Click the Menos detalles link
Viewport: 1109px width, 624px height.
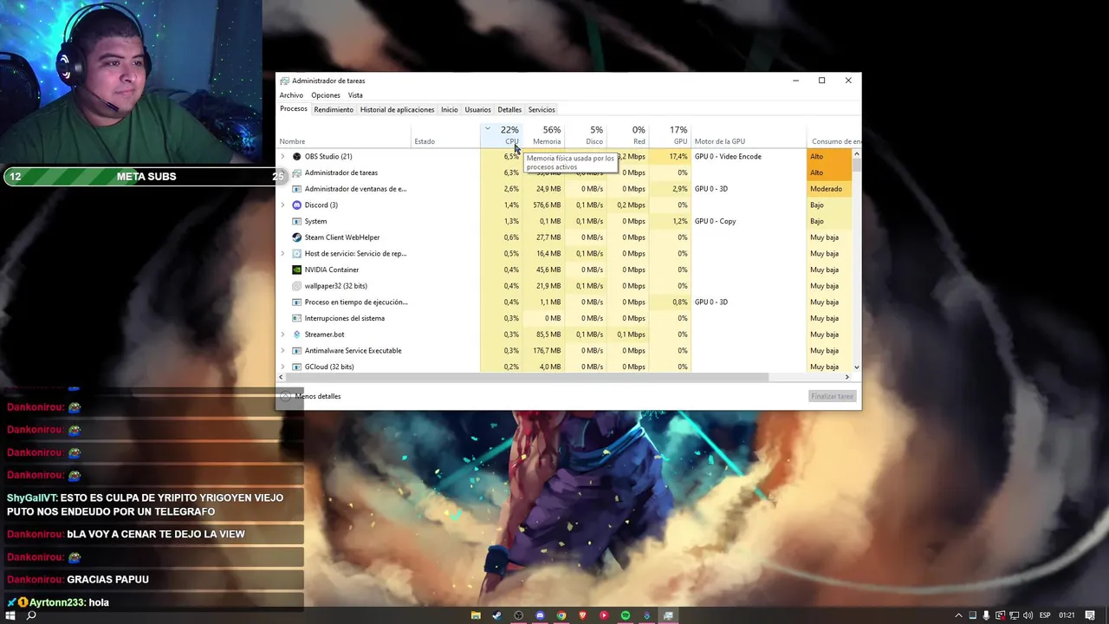[x=318, y=397]
